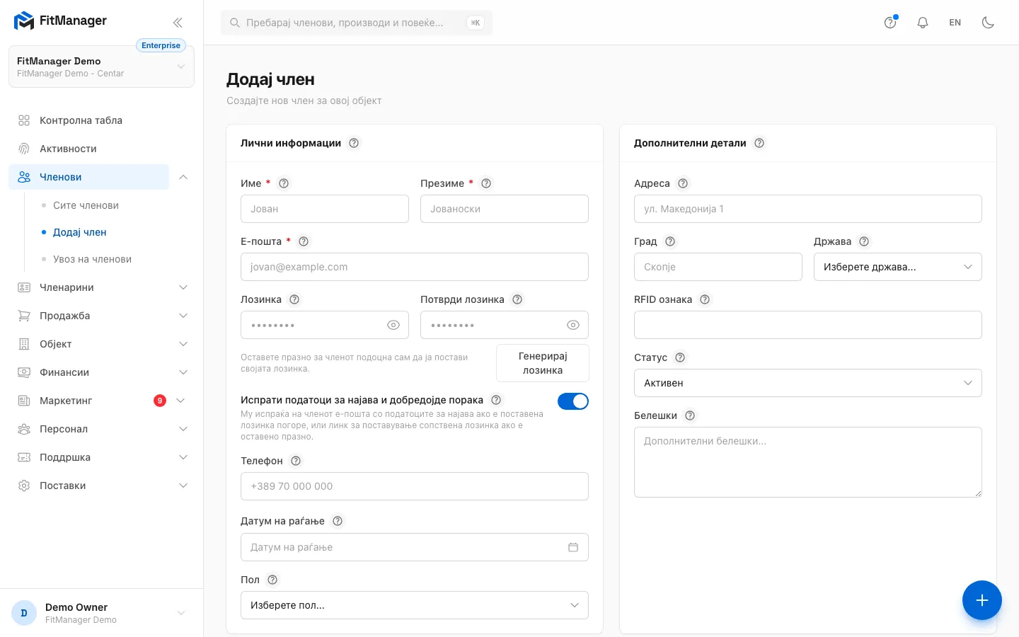Open the FitManager Demo facility switcher

tap(101, 67)
